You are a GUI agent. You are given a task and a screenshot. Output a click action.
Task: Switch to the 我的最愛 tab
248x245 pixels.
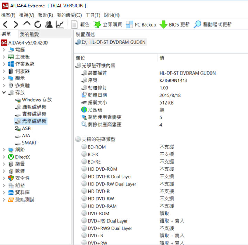tap(29, 34)
